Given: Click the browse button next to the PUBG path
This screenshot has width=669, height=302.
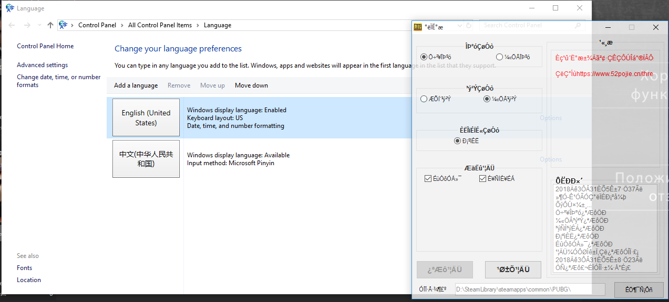Looking at the screenshot, I should click(639, 289).
